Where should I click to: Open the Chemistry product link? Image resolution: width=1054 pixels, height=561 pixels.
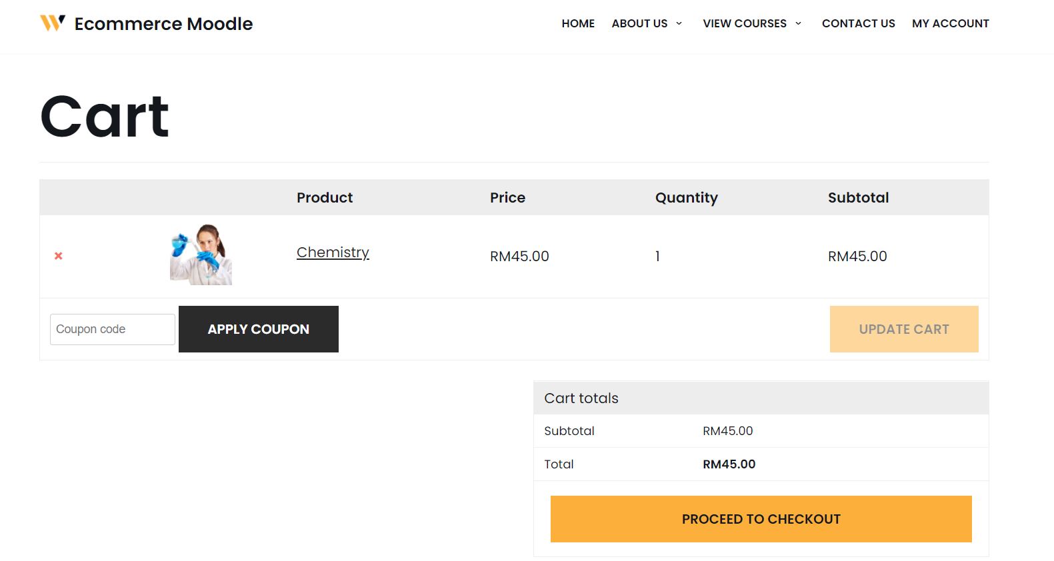click(x=333, y=253)
